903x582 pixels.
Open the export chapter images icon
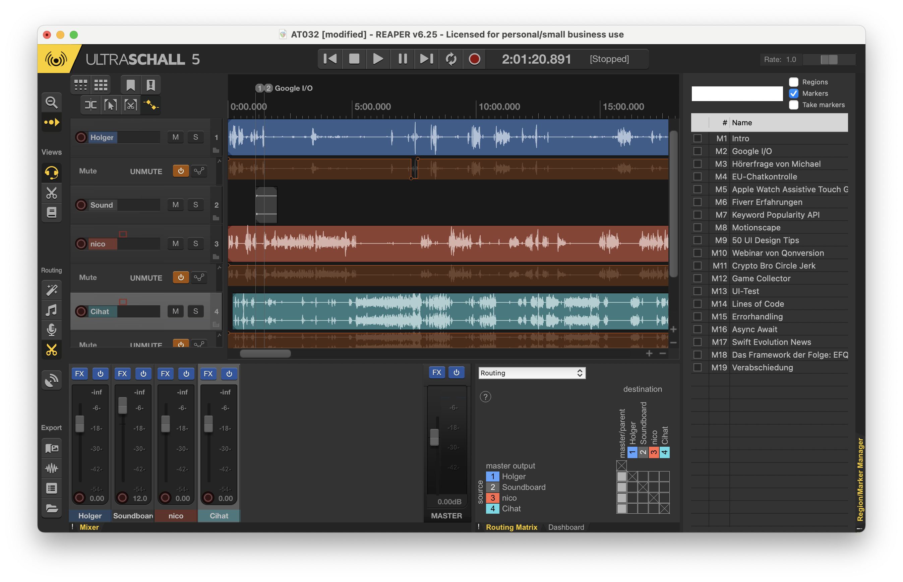pyautogui.click(x=51, y=449)
